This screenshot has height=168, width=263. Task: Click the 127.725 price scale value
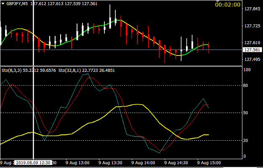tap(252, 26)
